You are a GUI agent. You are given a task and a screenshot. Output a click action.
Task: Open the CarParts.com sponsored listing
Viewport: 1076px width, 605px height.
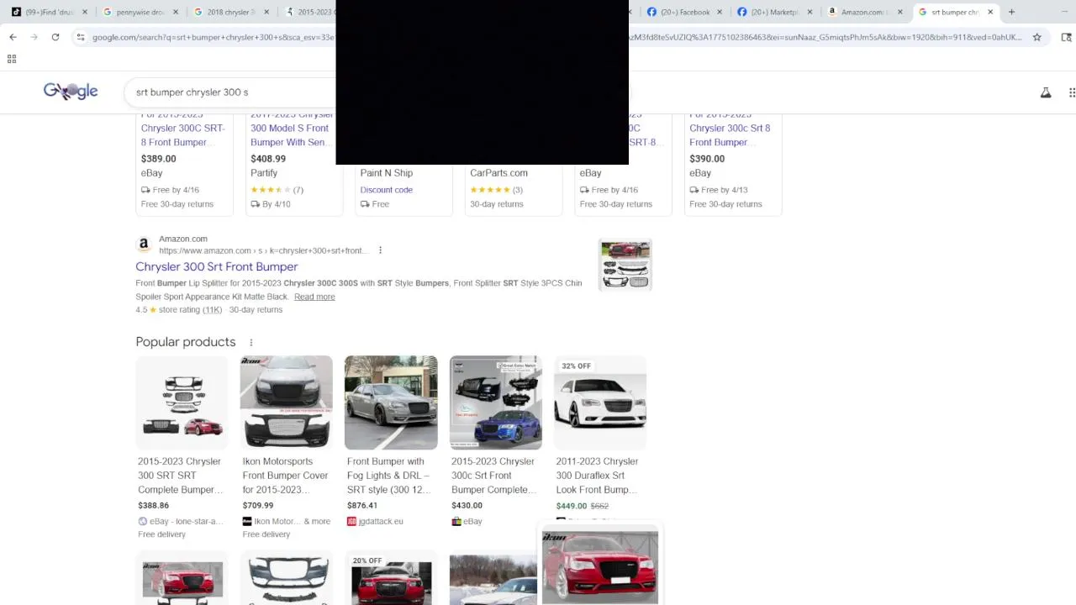(x=514, y=188)
